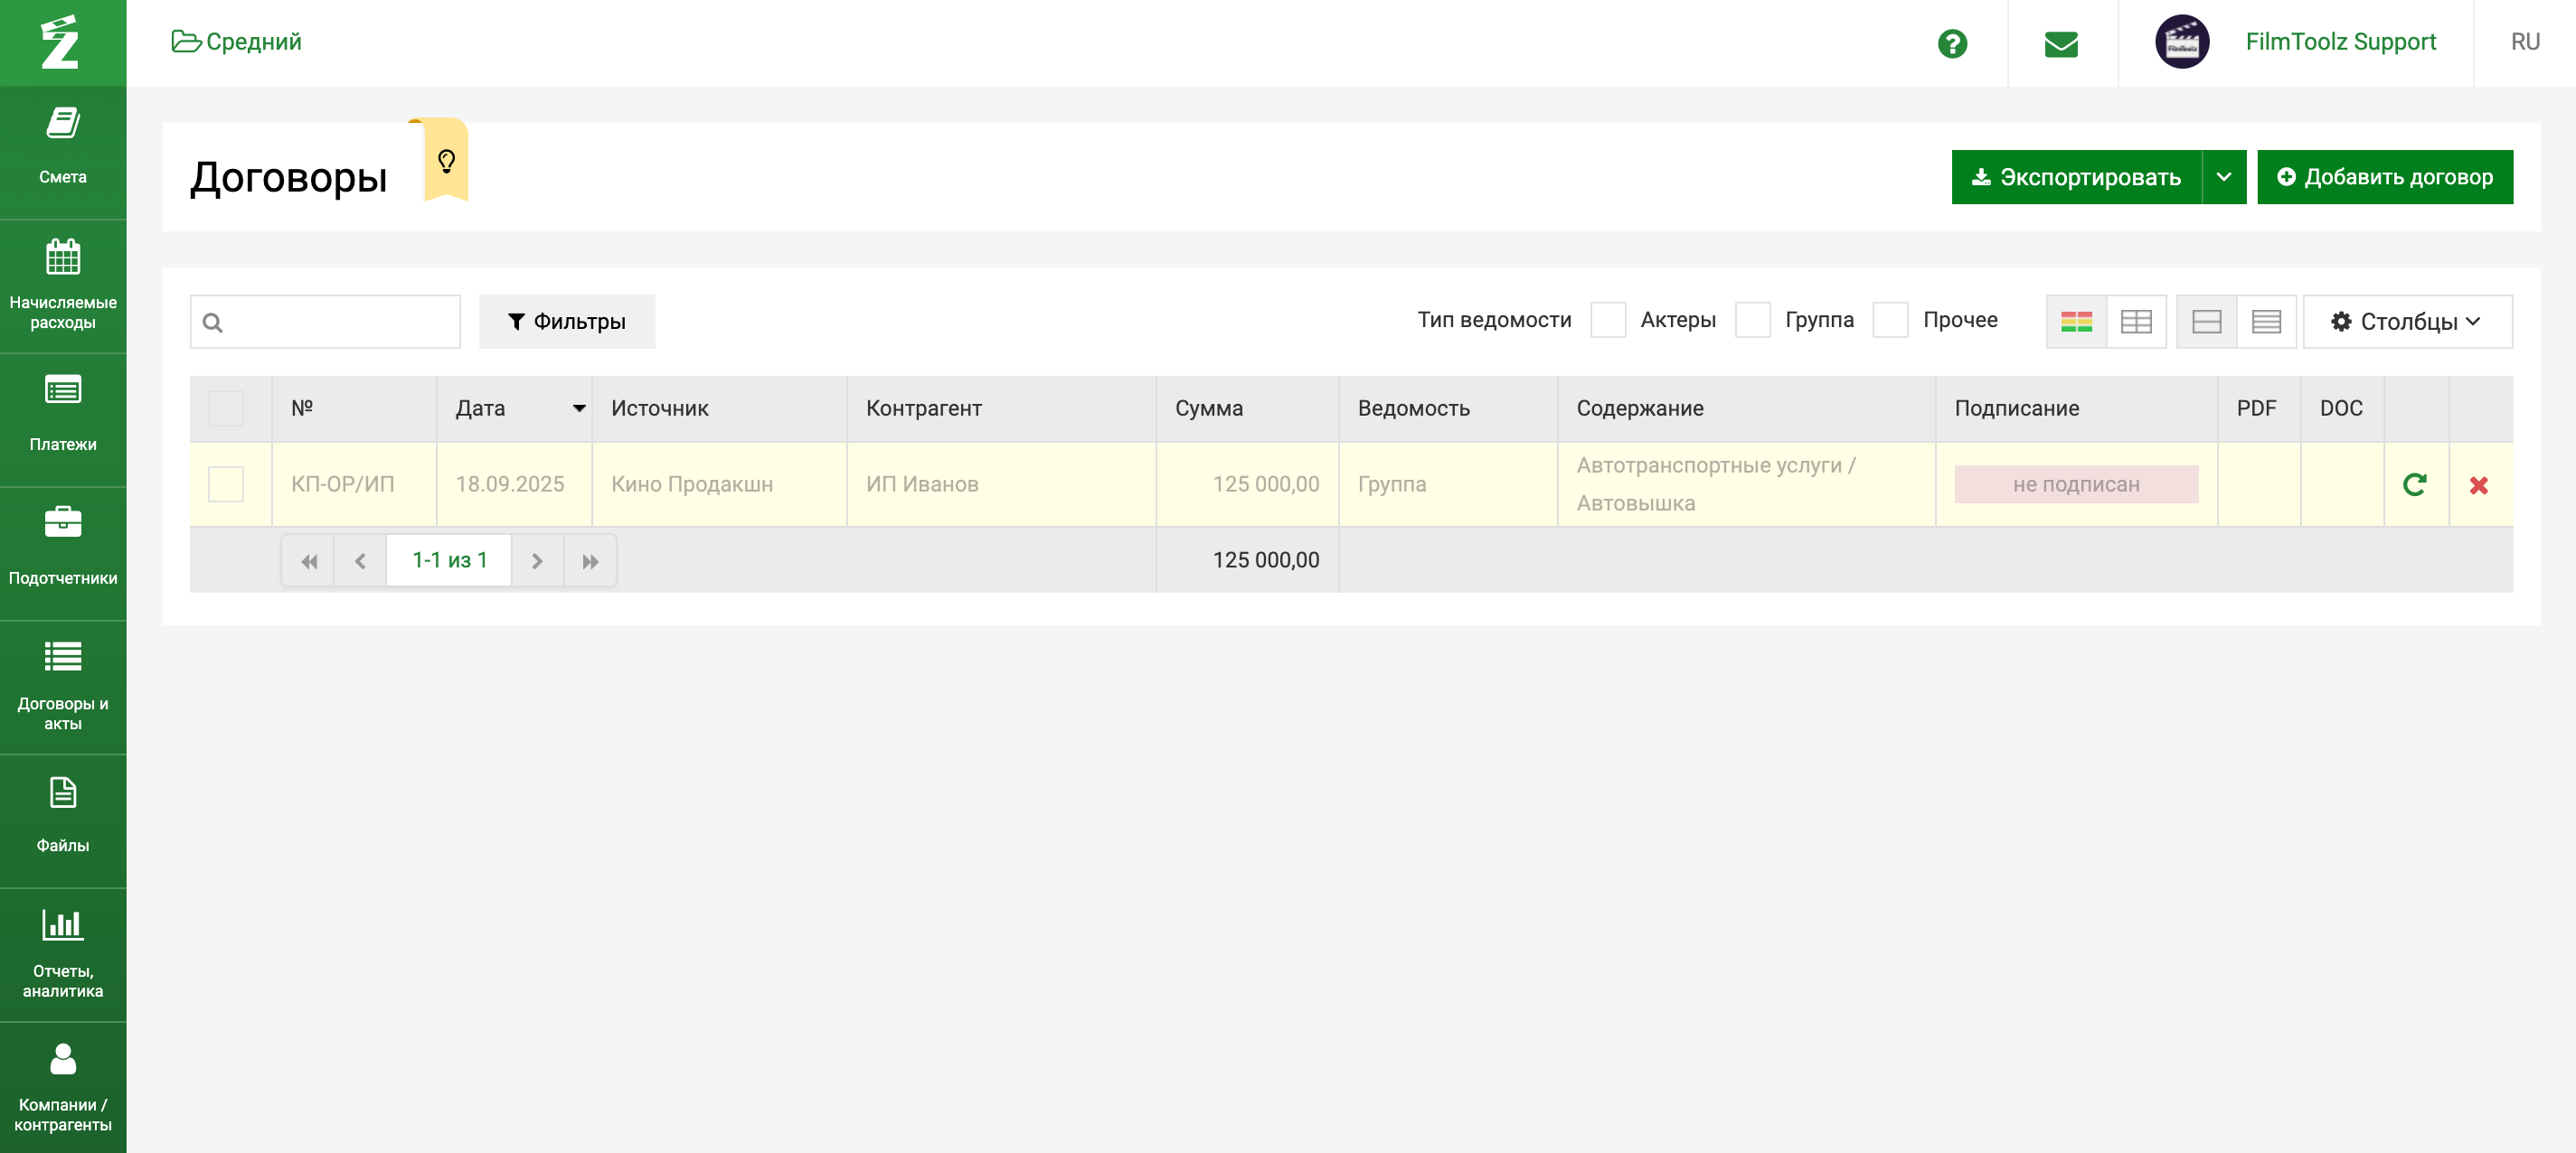Refresh the КП-ОР/ИП contract row
Viewport: 2576px width, 1153px height.
click(2414, 484)
